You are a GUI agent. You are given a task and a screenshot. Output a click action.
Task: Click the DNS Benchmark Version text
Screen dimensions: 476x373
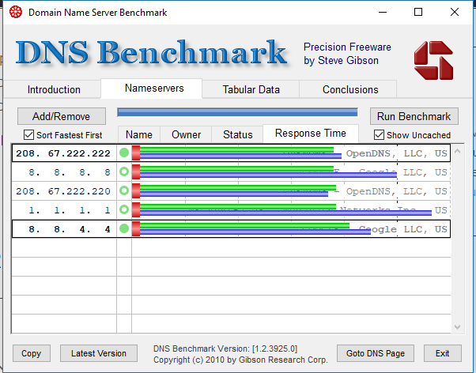click(x=225, y=349)
